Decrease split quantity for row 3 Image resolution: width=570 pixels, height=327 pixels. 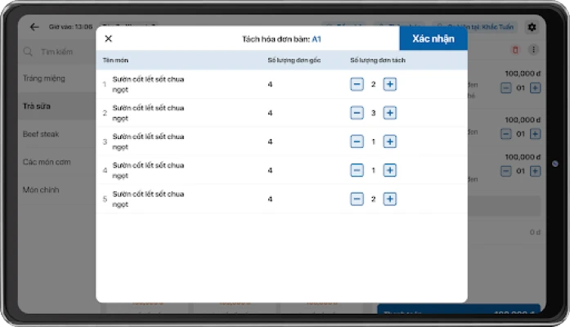point(357,141)
